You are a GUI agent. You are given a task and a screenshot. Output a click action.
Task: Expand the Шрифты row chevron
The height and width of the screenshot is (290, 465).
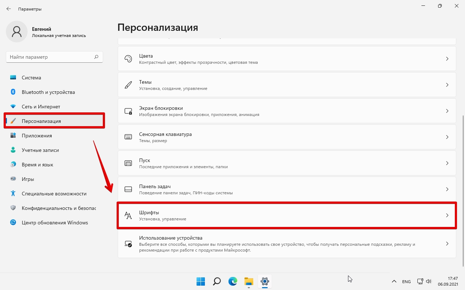click(447, 215)
